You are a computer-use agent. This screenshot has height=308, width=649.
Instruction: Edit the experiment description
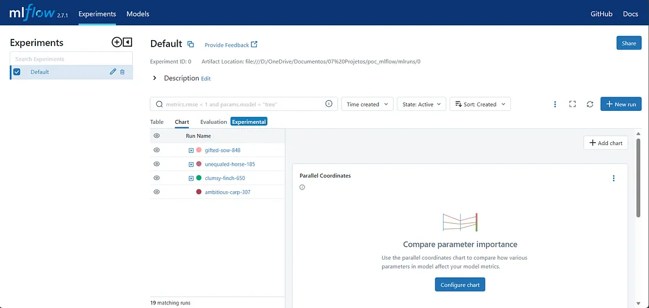(x=206, y=78)
